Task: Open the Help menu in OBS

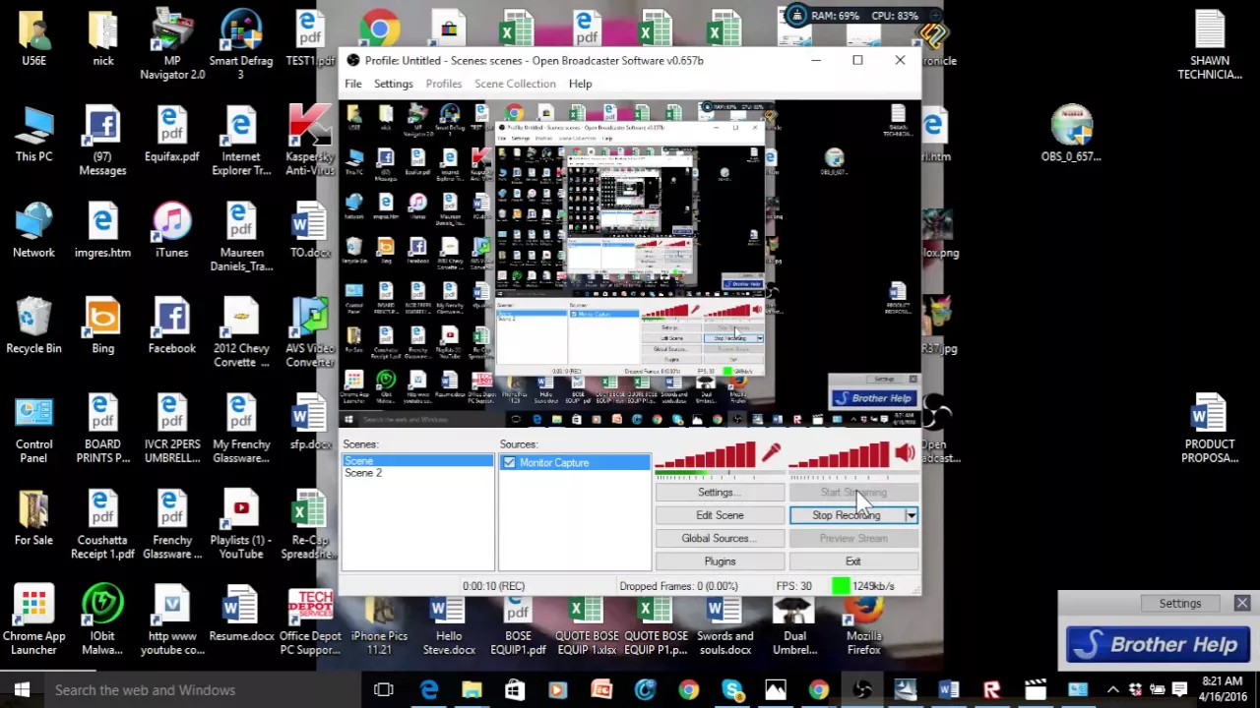Action: point(580,84)
